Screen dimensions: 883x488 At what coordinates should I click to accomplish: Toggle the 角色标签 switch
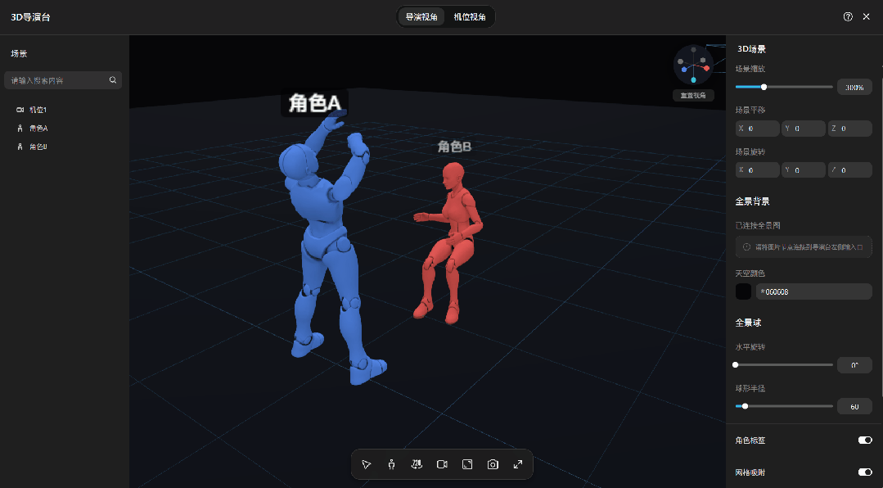pyautogui.click(x=865, y=441)
